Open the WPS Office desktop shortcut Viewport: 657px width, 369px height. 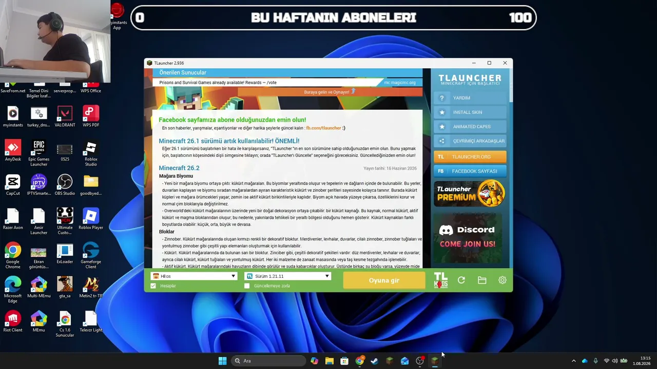(91, 88)
